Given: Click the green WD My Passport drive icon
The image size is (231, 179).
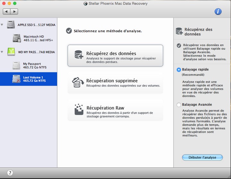Looking at the screenshot, I should pyautogui.click(x=11, y=52).
